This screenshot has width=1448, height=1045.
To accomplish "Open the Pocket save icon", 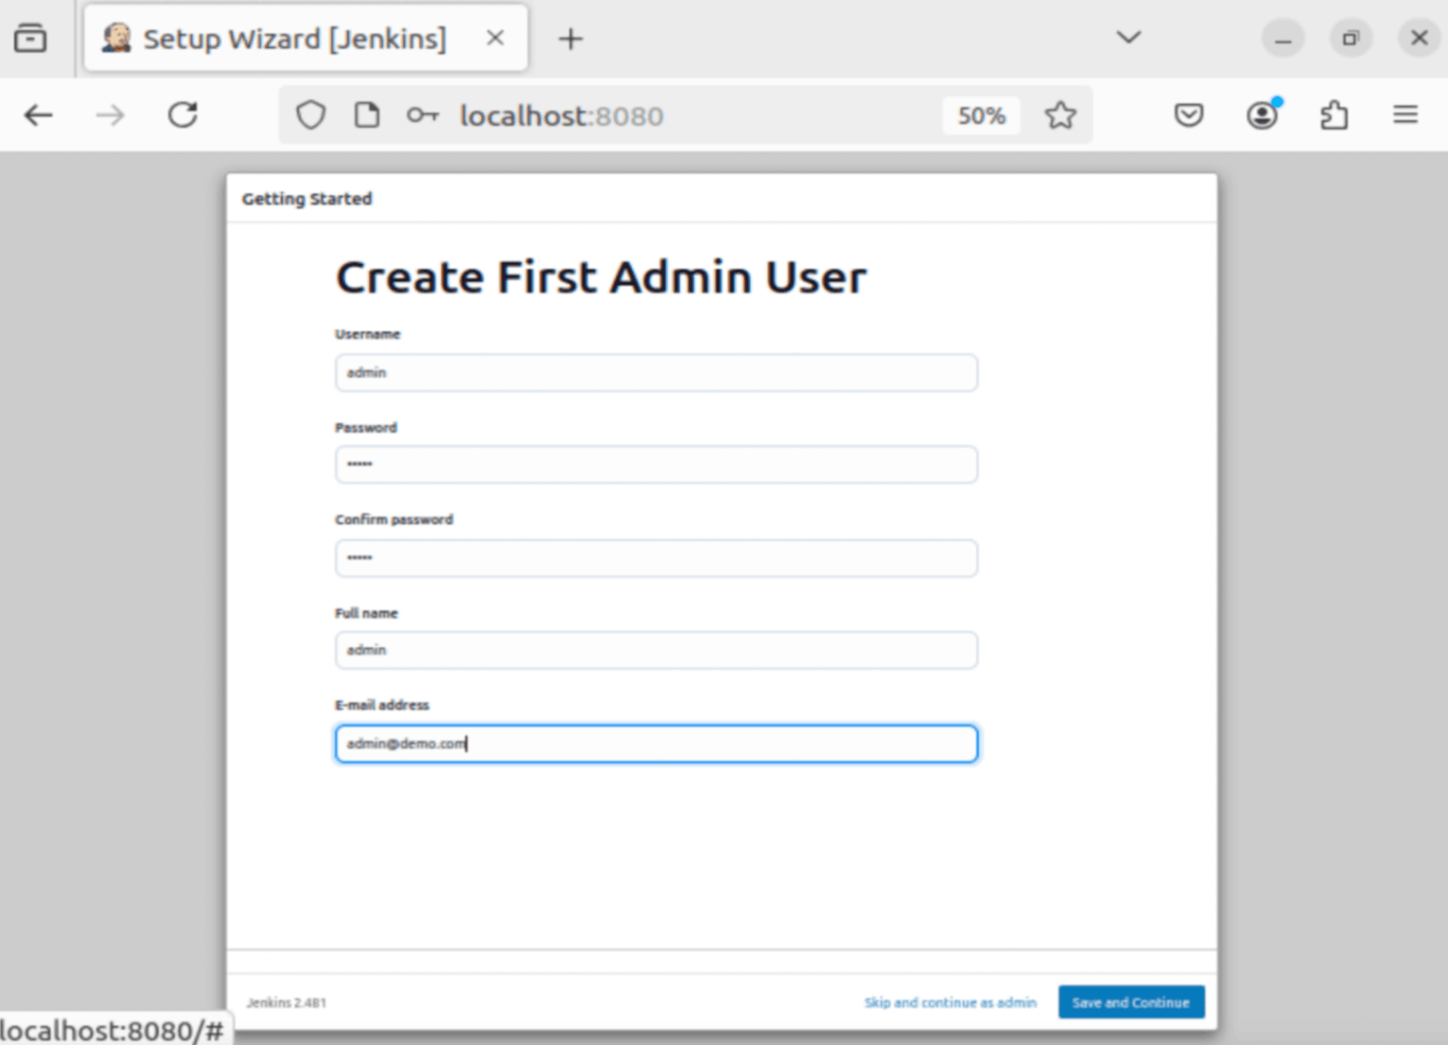I will (x=1189, y=116).
